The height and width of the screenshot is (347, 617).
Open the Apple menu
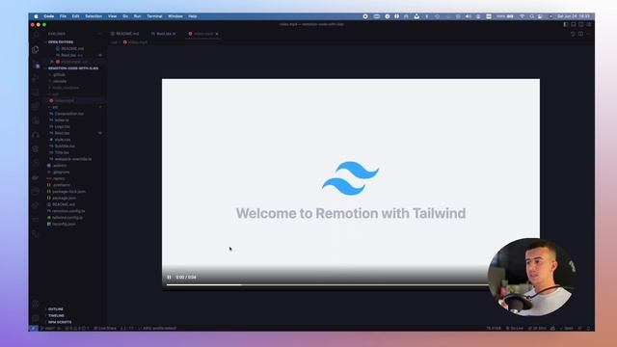[36, 16]
